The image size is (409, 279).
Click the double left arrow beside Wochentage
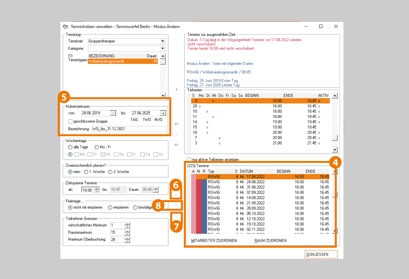(176, 145)
